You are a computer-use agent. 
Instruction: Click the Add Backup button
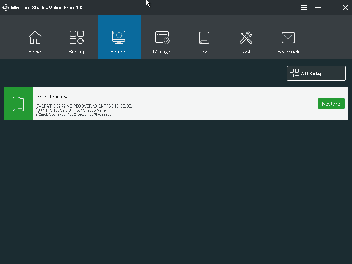click(316, 74)
